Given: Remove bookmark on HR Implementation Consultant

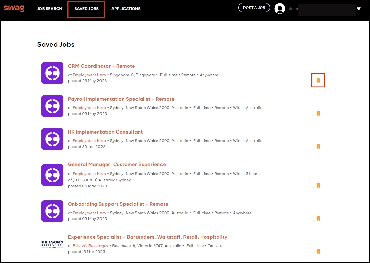Looking at the screenshot, I should [318, 147].
